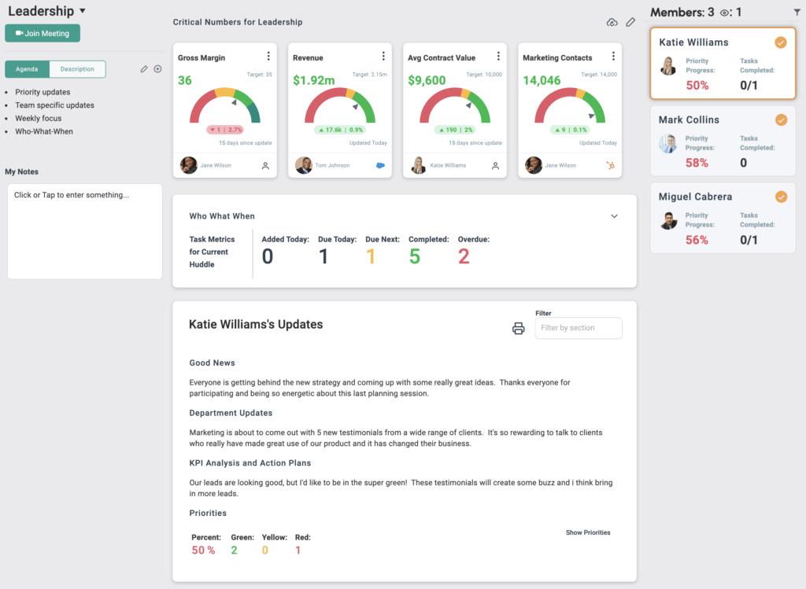
Task: Select the Agenda tab
Action: [28, 69]
